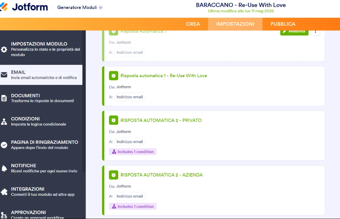340x219 pixels.
Task: Click the gear icon for Impostazioni Modulo
Action: click(4, 50)
